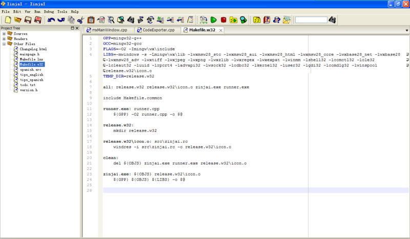Open a file with the yellow folder icon
The image size is (410, 239).
pyautogui.click(x=18, y=20)
